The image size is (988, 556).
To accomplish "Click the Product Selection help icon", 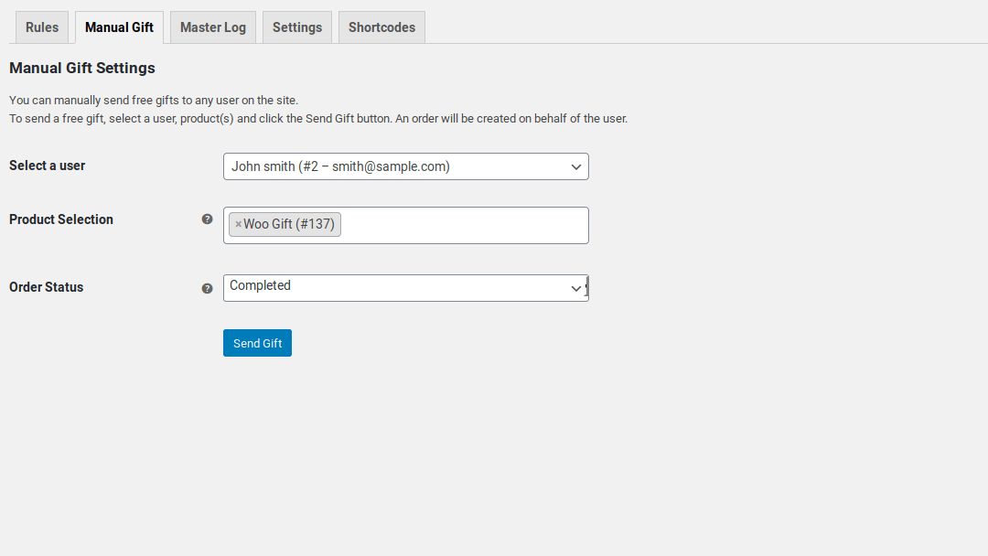I will pyautogui.click(x=207, y=219).
